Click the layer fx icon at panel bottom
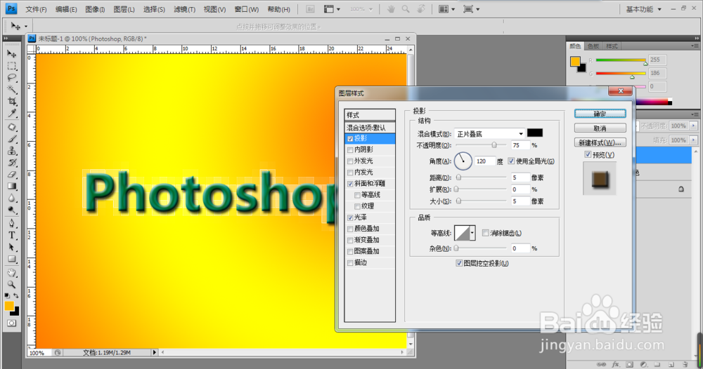Image resolution: width=703 pixels, height=369 pixels. coord(616,365)
